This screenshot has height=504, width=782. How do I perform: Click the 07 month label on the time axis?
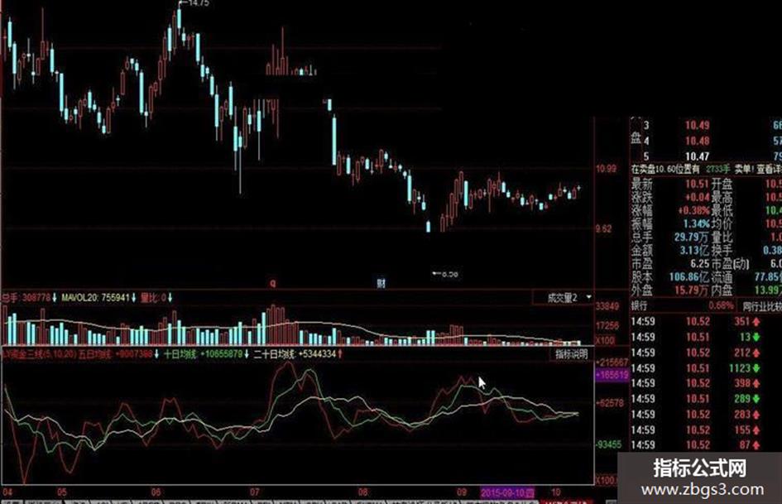pyautogui.click(x=255, y=492)
